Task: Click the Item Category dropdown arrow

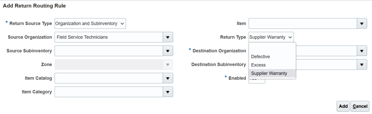Action: point(168,92)
